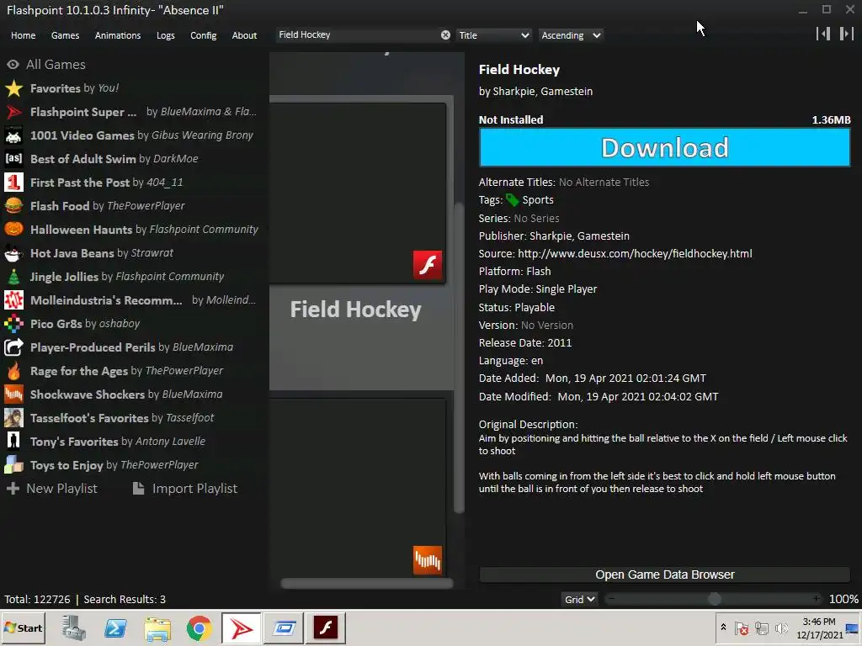
Task: Open the Logs page
Action: [166, 35]
